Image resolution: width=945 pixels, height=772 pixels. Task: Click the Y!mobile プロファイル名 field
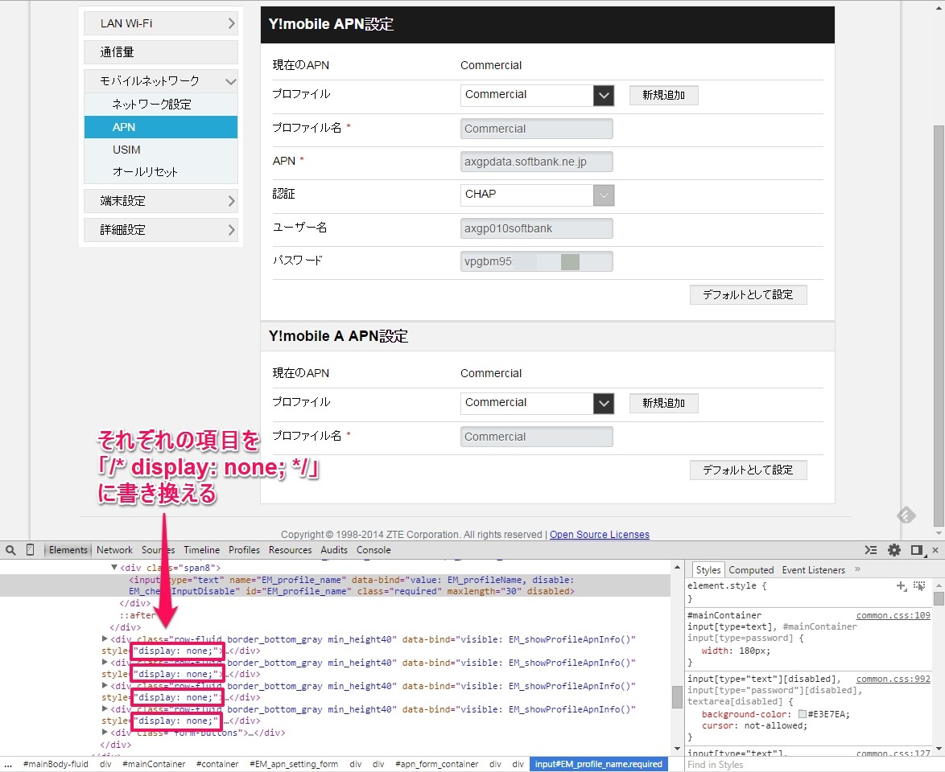[x=536, y=129]
